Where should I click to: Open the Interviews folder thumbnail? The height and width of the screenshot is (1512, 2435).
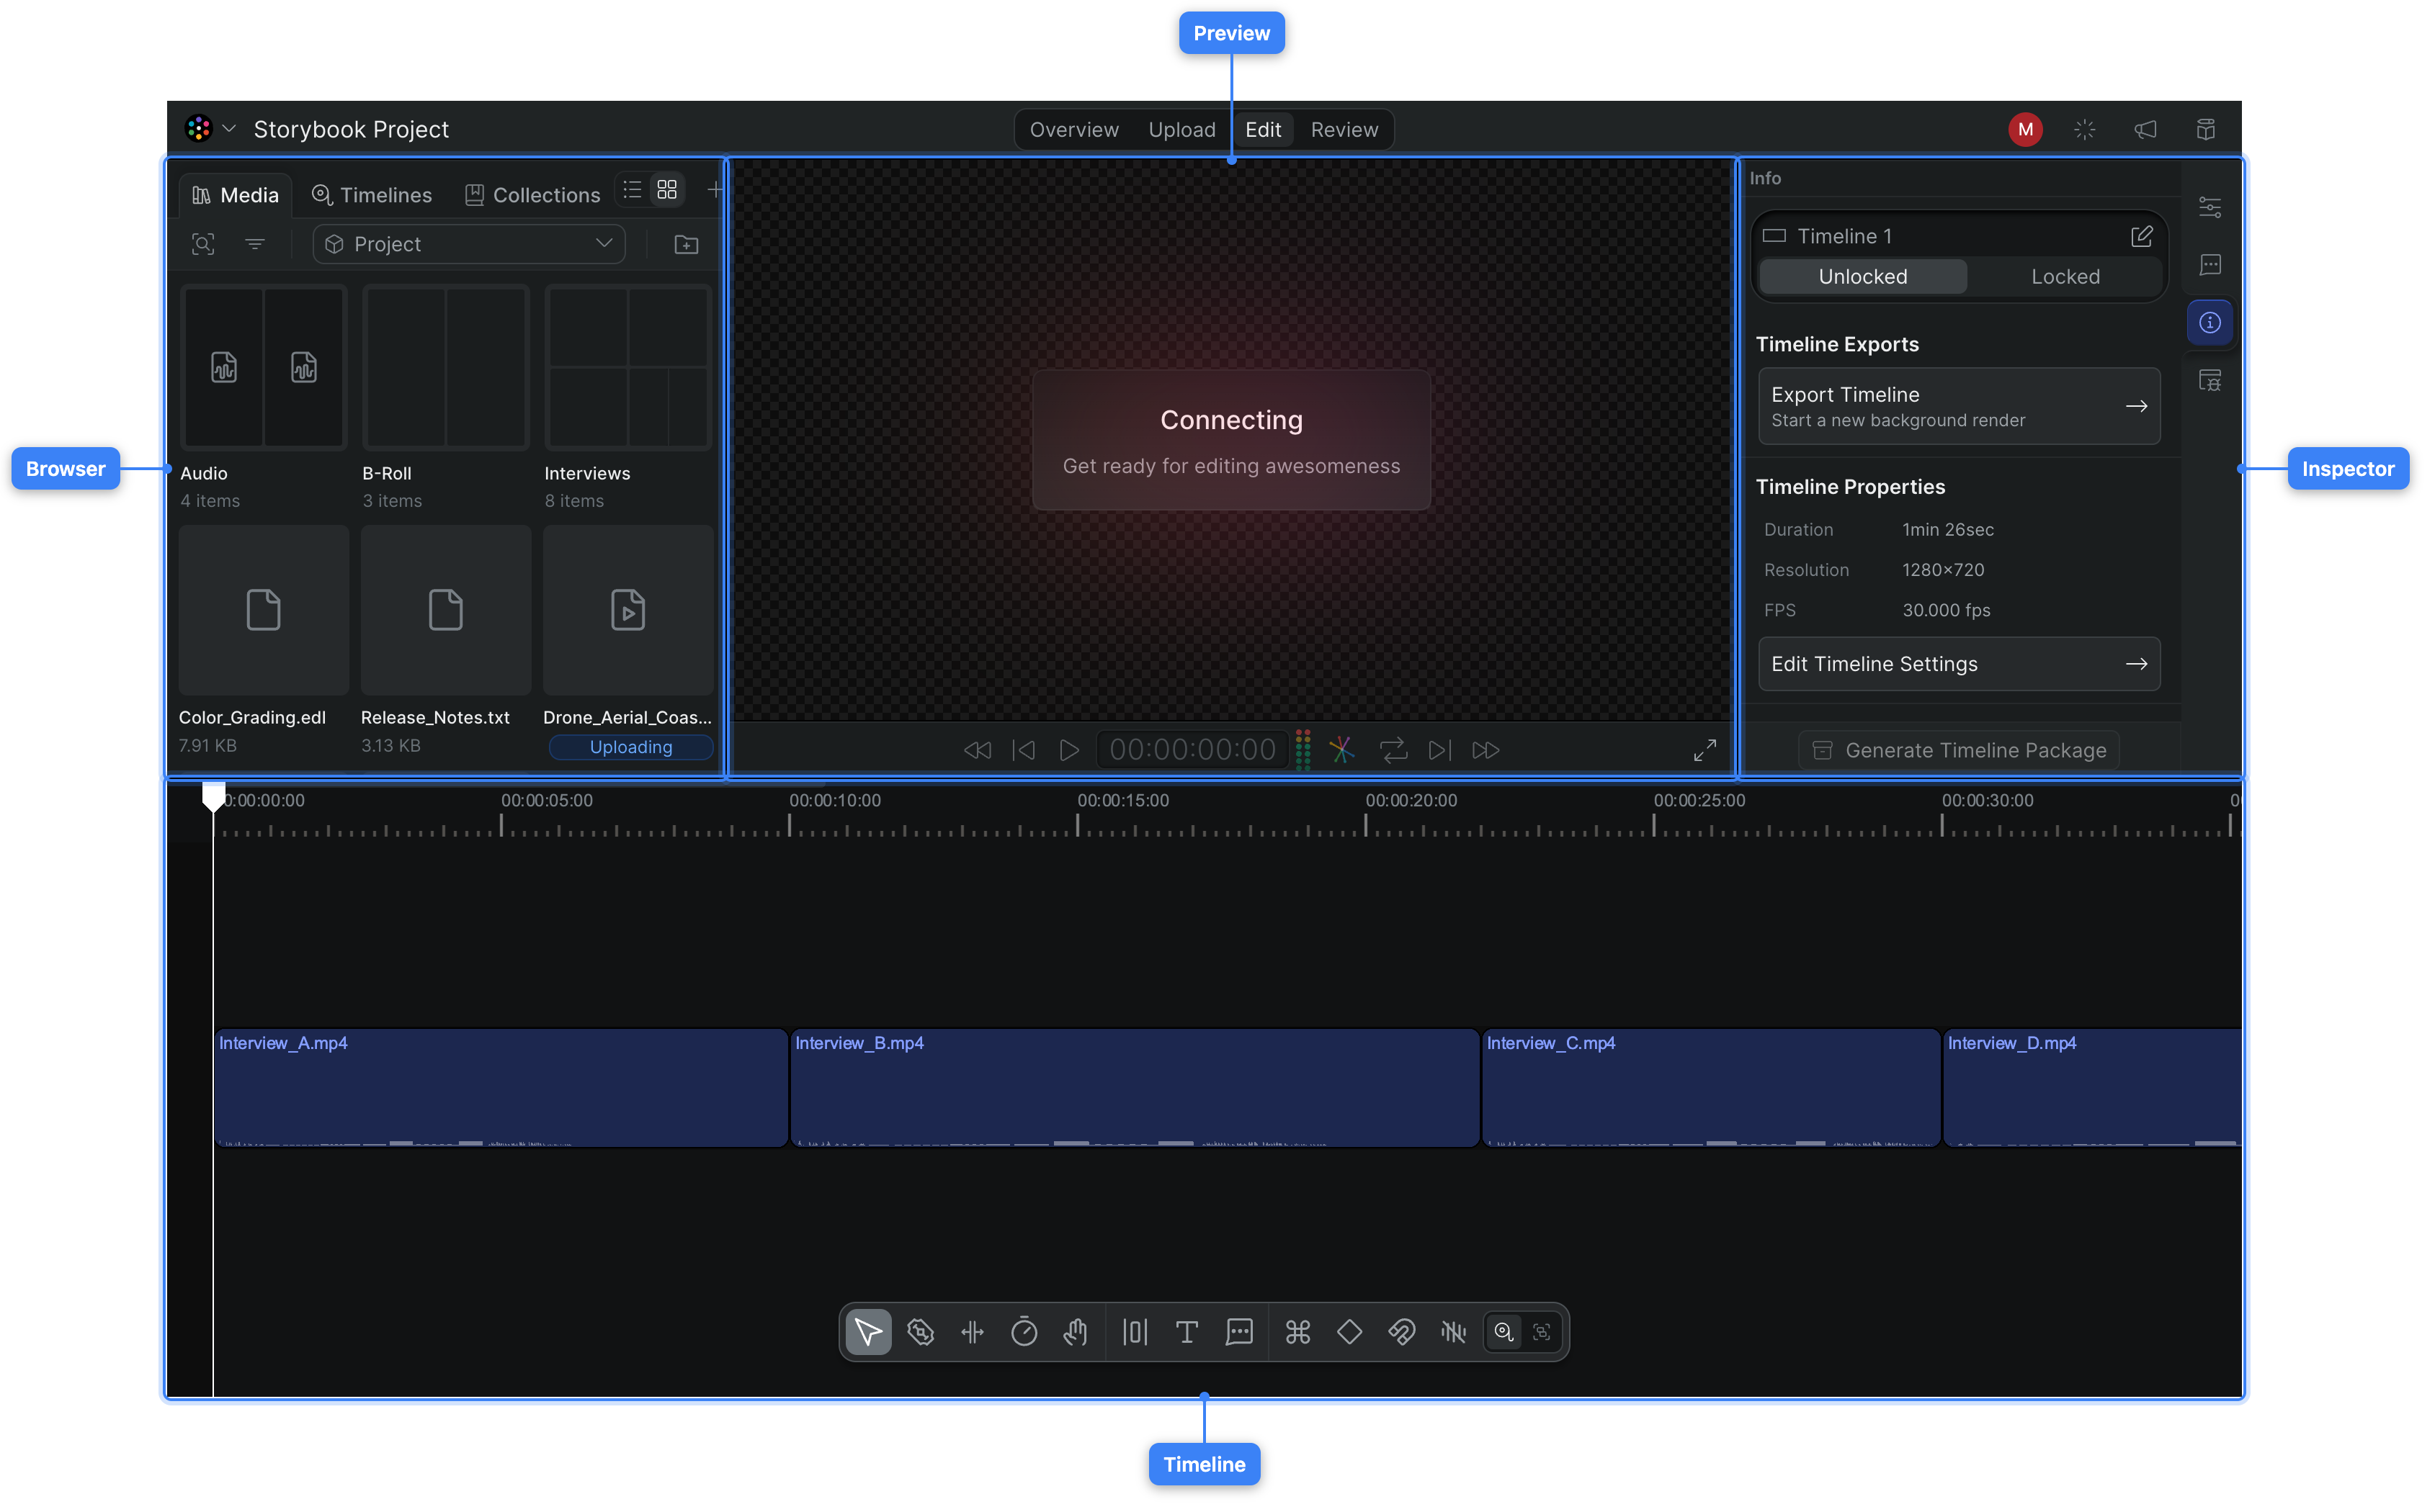point(628,368)
